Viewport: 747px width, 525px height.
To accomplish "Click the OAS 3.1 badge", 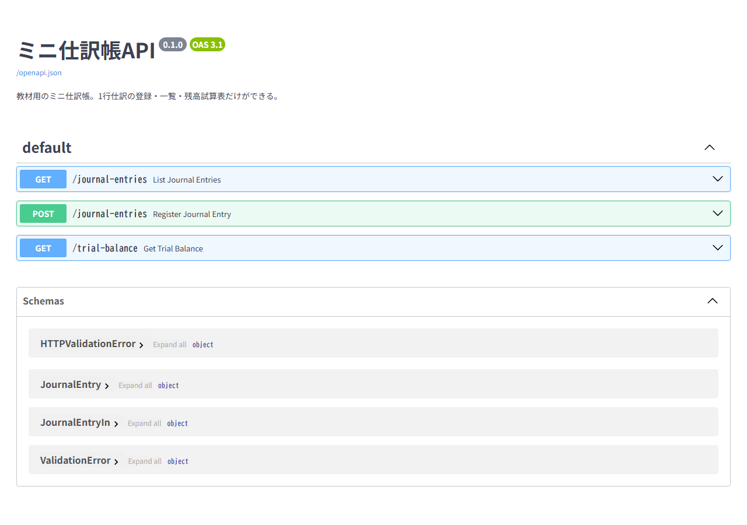I will tap(207, 44).
